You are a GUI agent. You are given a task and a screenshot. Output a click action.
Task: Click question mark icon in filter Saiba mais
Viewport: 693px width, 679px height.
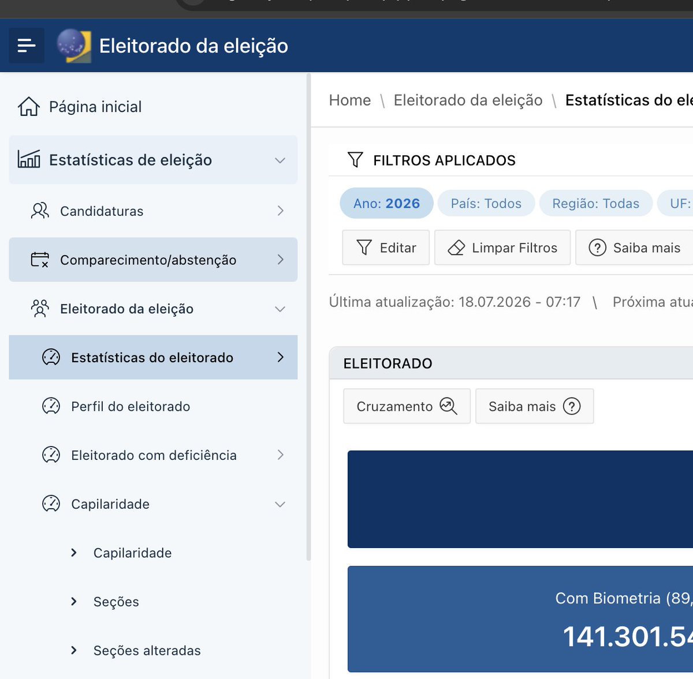(x=597, y=247)
